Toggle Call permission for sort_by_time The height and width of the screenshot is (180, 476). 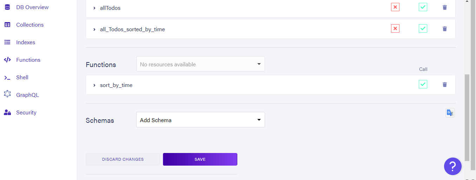click(423, 84)
